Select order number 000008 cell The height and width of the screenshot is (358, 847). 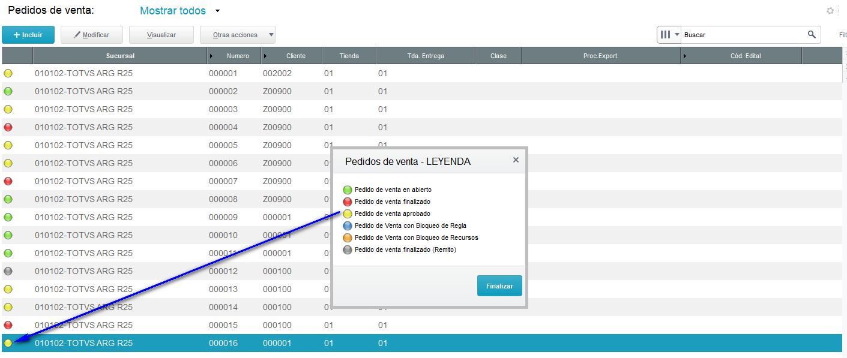point(223,199)
